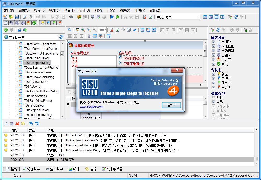Click the document checkmark icon beside language box
This screenshot has width=261, height=180.
point(151,17)
